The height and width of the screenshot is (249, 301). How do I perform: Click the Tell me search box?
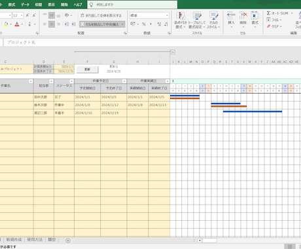[132, 5]
